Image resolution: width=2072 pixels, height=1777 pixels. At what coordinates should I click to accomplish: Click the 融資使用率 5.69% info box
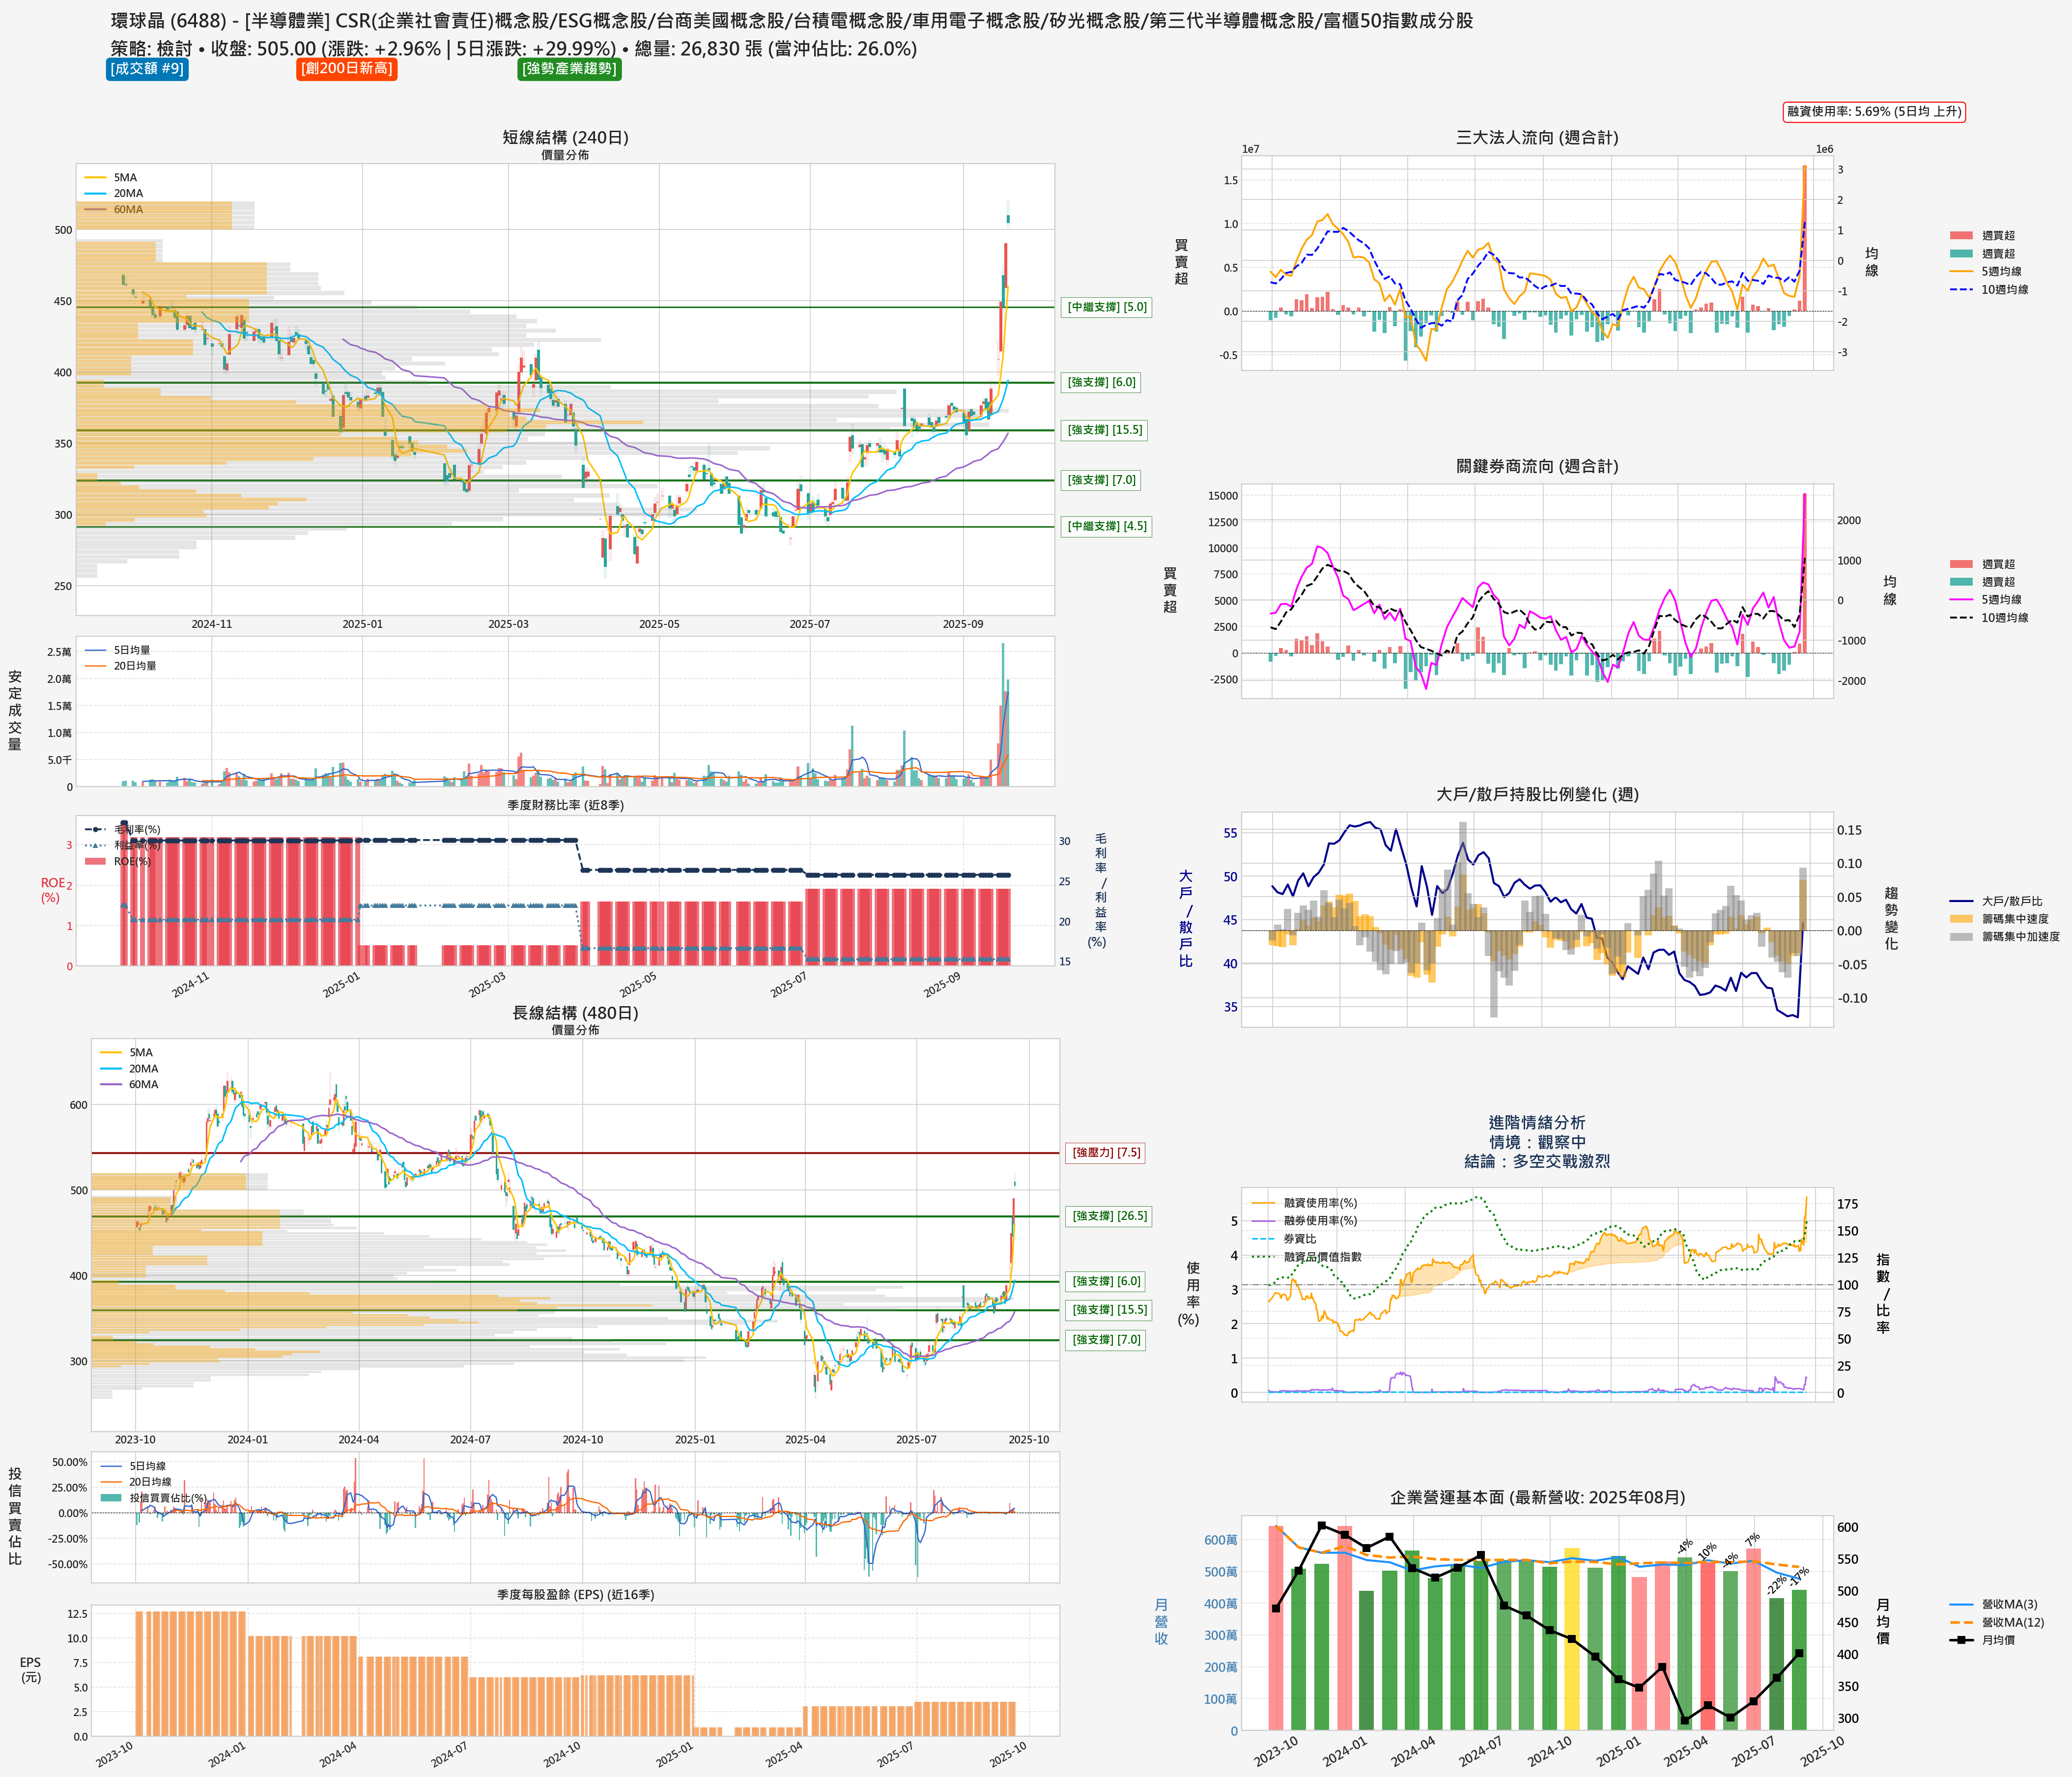pyautogui.click(x=1874, y=111)
